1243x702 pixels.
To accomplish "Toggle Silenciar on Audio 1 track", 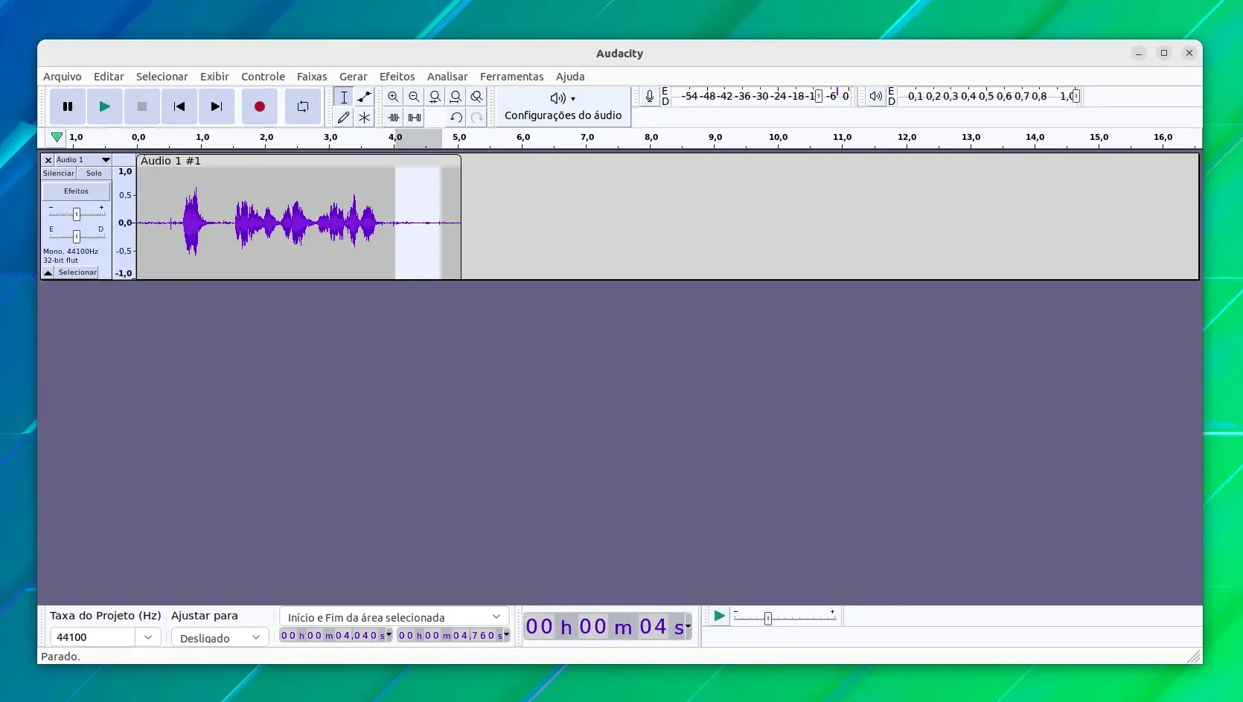I will [x=59, y=173].
